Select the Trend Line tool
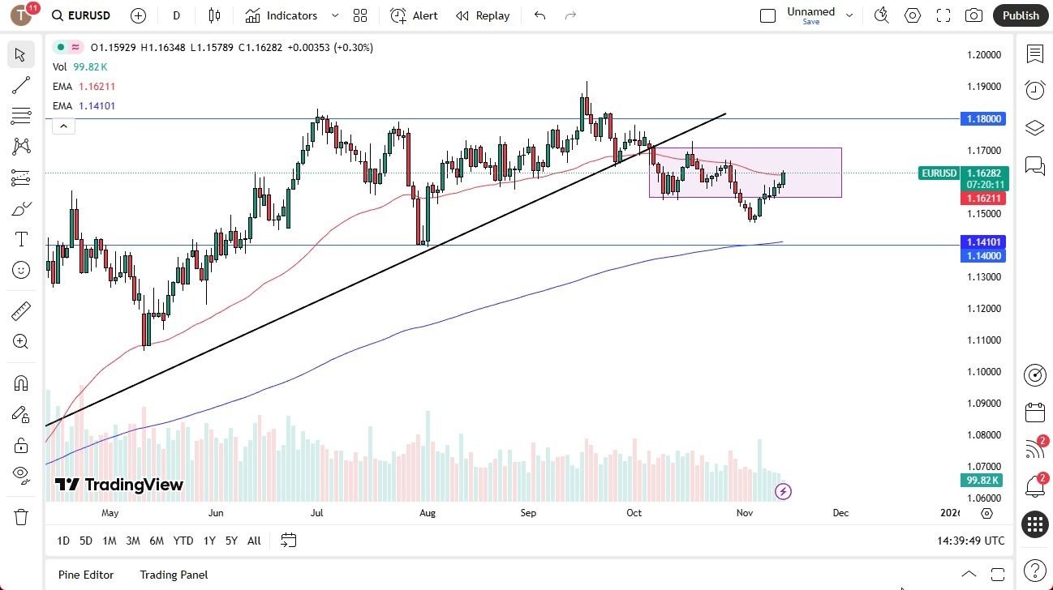The image size is (1053, 590). pyautogui.click(x=20, y=85)
